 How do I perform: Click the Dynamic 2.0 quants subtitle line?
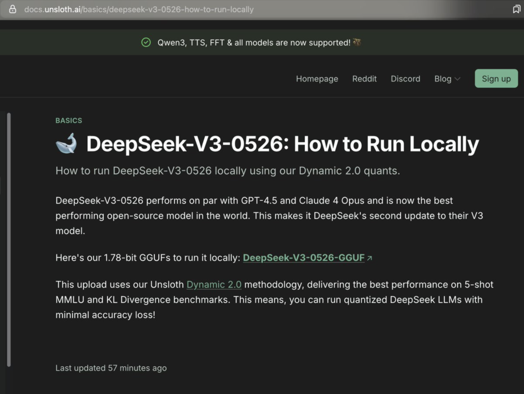(228, 171)
